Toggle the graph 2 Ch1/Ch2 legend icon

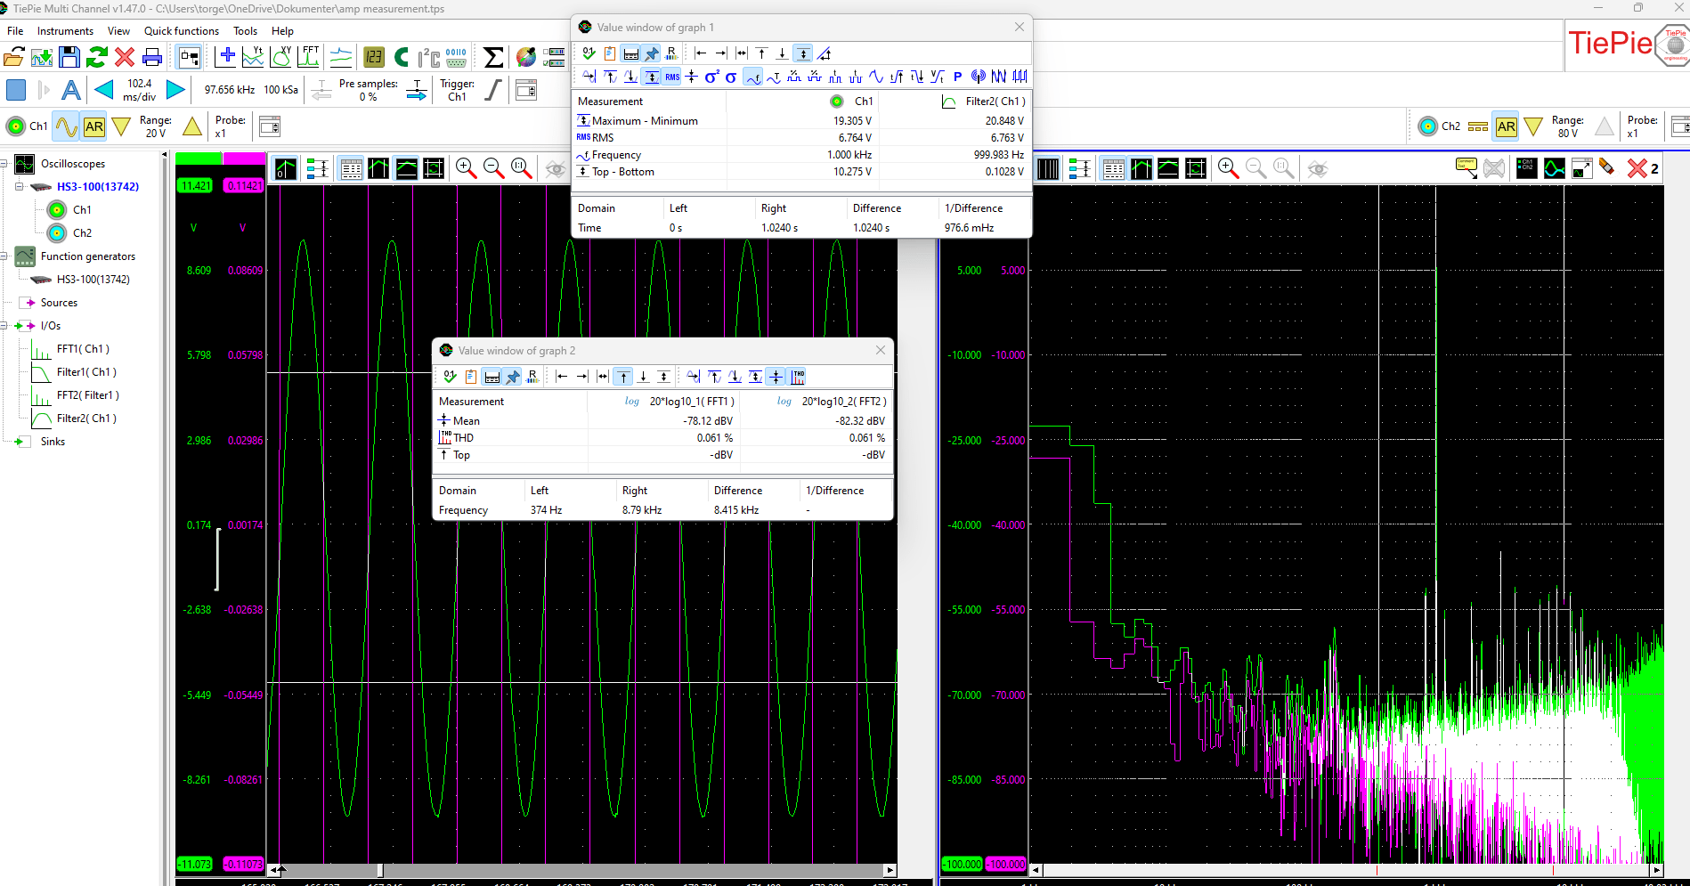[1526, 168]
